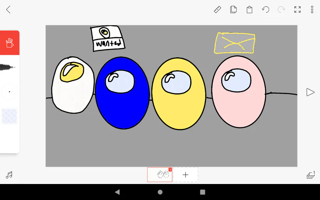The image size is (320, 200).
Task: Open the ruler tool
Action: (217, 10)
